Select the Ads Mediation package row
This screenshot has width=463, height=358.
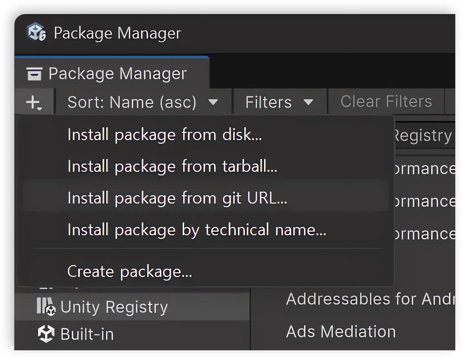click(x=353, y=331)
